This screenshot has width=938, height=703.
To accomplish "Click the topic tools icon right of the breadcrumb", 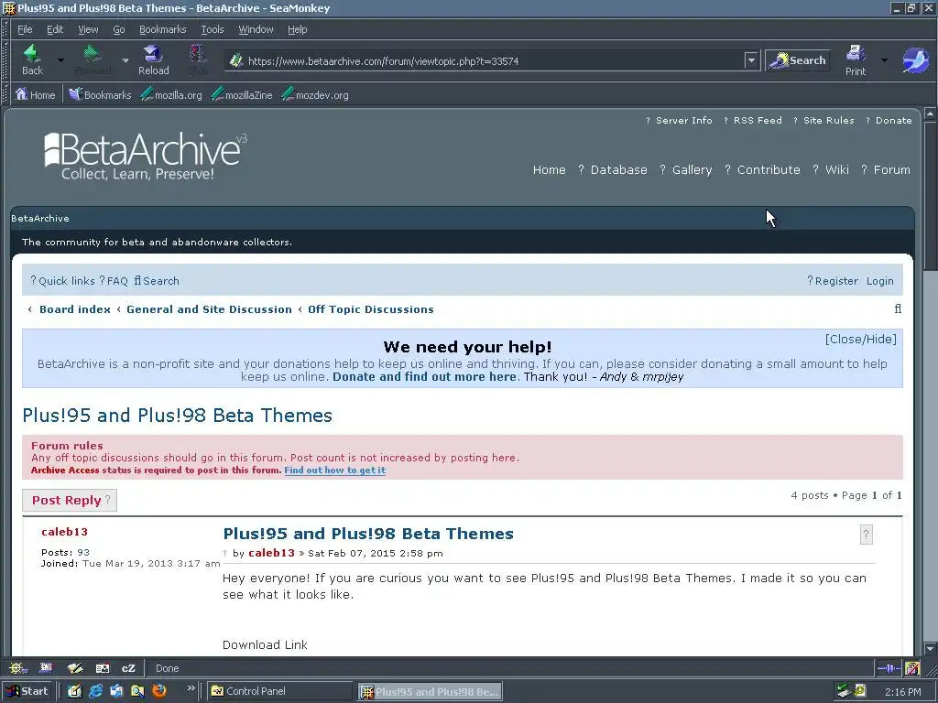I will 898,309.
